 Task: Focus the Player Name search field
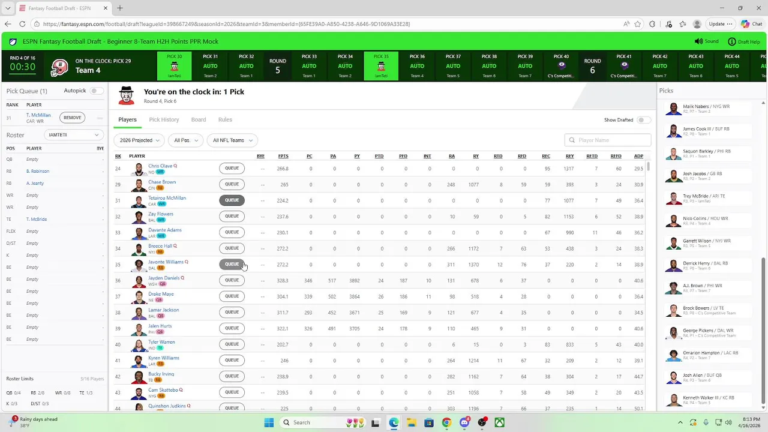click(x=608, y=140)
